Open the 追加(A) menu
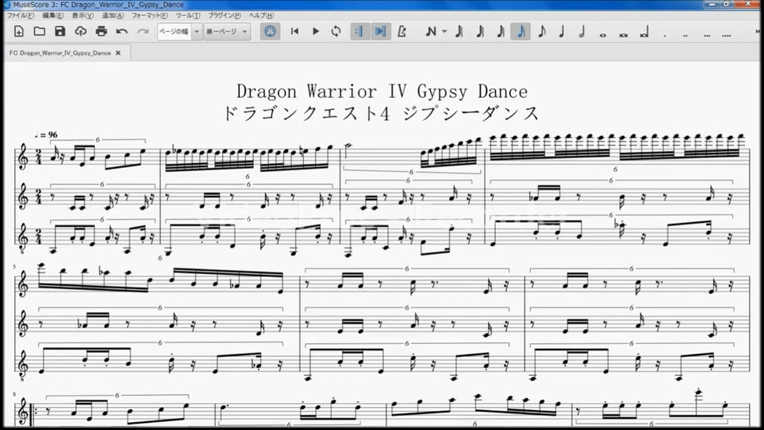The width and height of the screenshot is (764, 430). [113, 16]
